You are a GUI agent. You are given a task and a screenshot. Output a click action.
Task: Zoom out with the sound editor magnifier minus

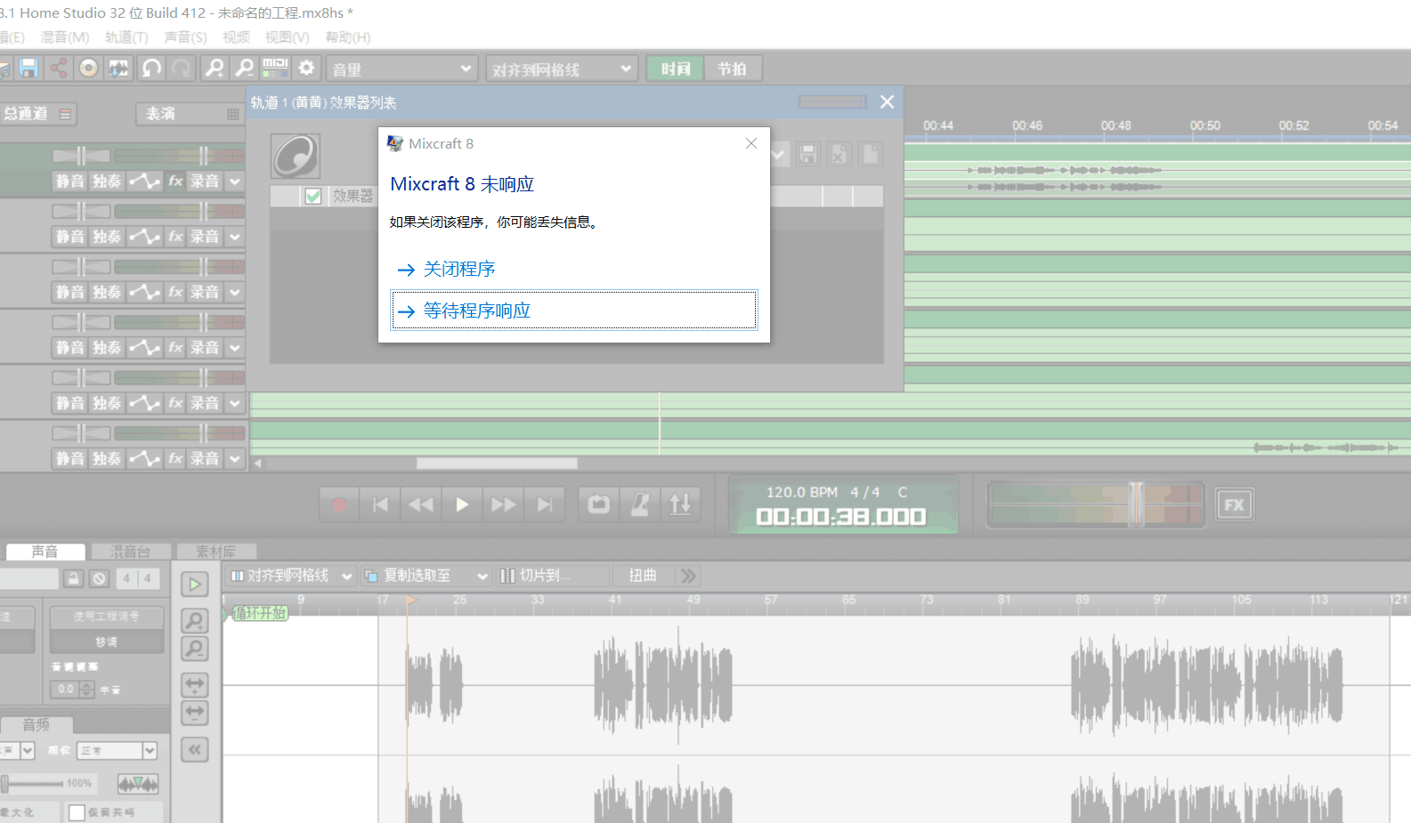[194, 648]
